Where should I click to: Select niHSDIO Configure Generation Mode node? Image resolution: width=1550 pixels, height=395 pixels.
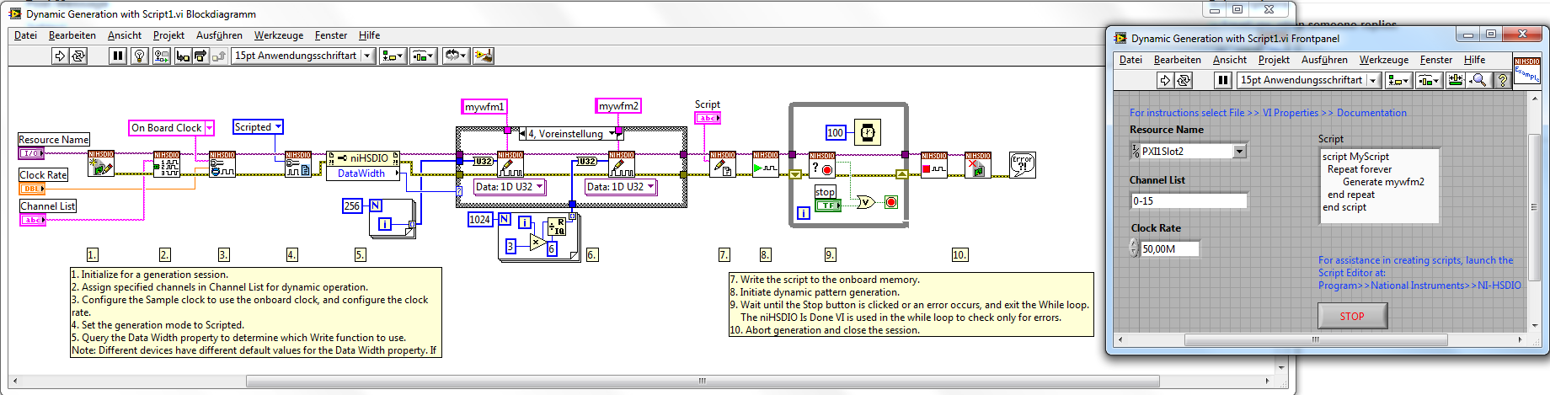point(298,163)
